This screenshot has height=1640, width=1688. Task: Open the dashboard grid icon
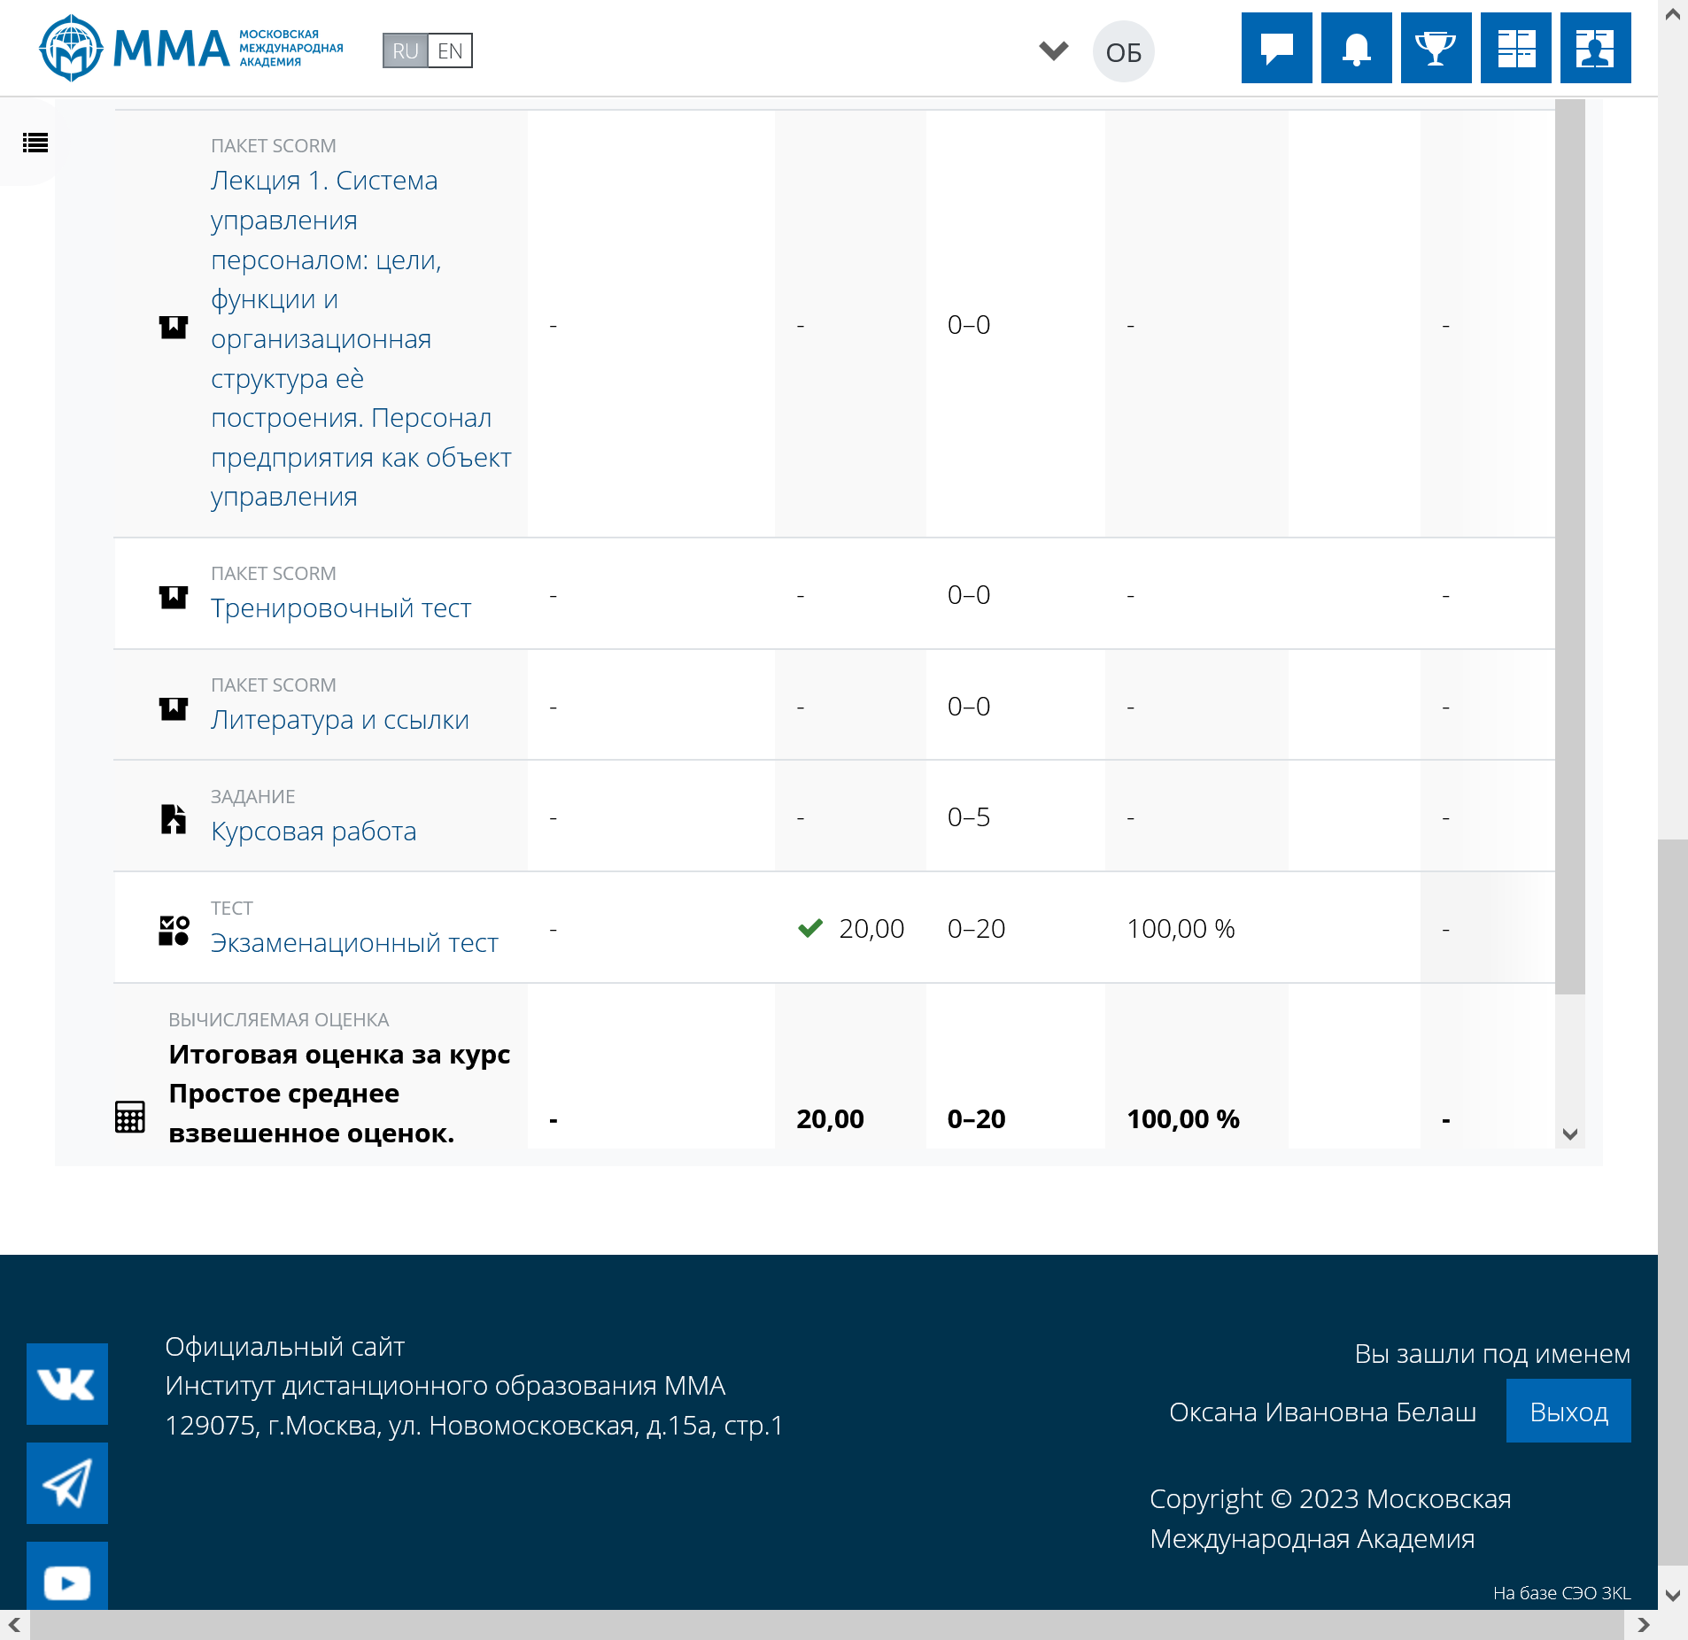point(1515,48)
